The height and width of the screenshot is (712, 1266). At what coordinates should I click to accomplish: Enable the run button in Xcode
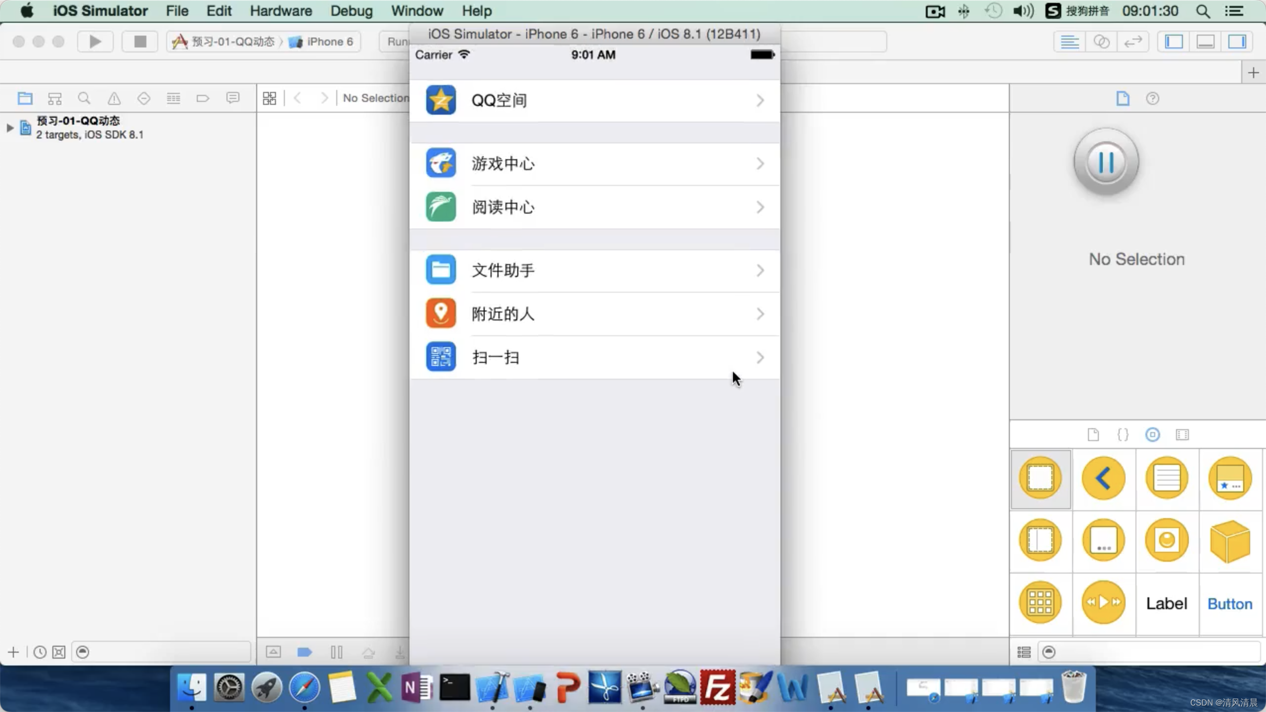point(95,41)
